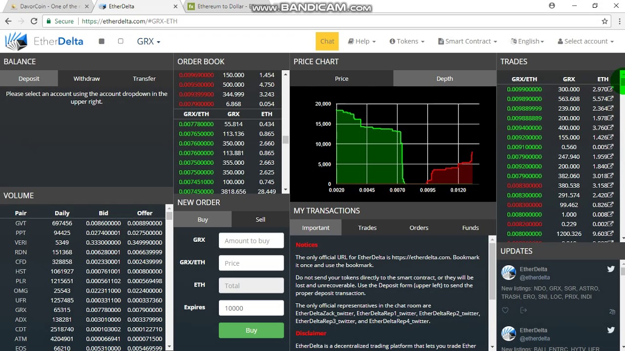Click the Expires field showing 10000

pos(251,308)
